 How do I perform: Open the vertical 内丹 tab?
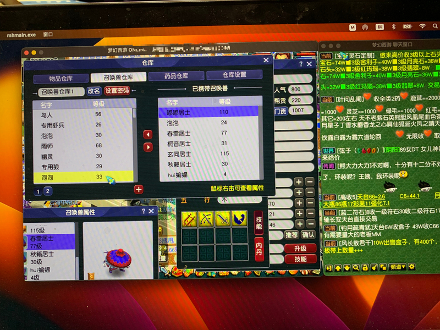tap(259, 249)
